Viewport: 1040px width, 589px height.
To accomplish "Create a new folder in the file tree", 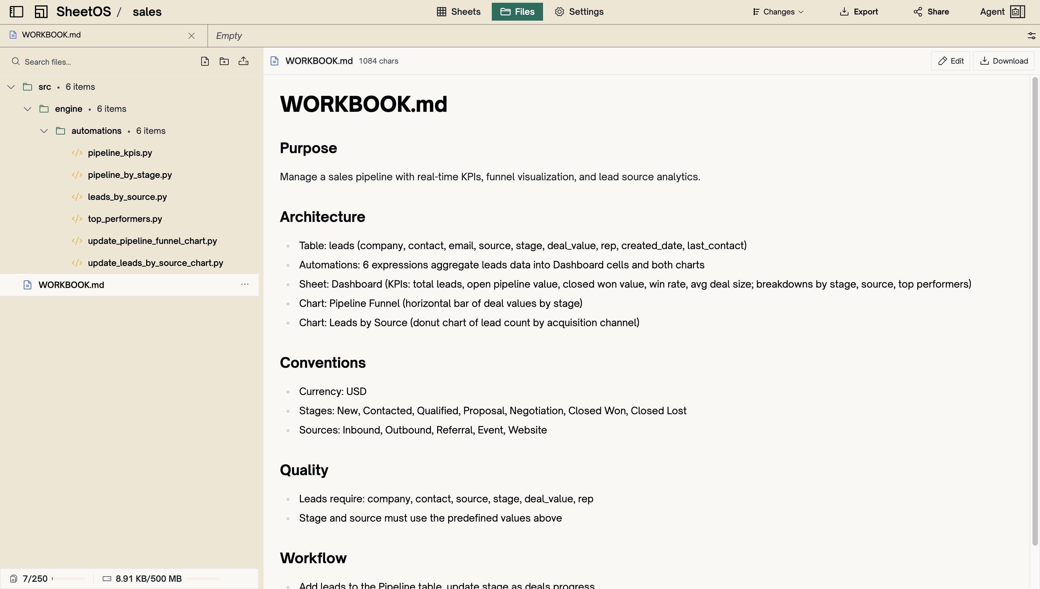I will pos(224,61).
